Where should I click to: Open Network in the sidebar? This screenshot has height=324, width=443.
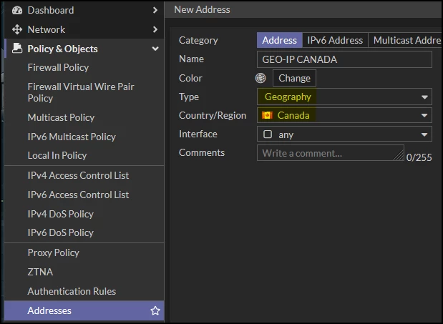tap(84, 29)
